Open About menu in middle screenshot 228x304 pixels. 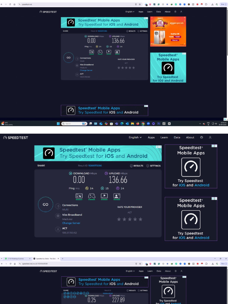pos(190,137)
